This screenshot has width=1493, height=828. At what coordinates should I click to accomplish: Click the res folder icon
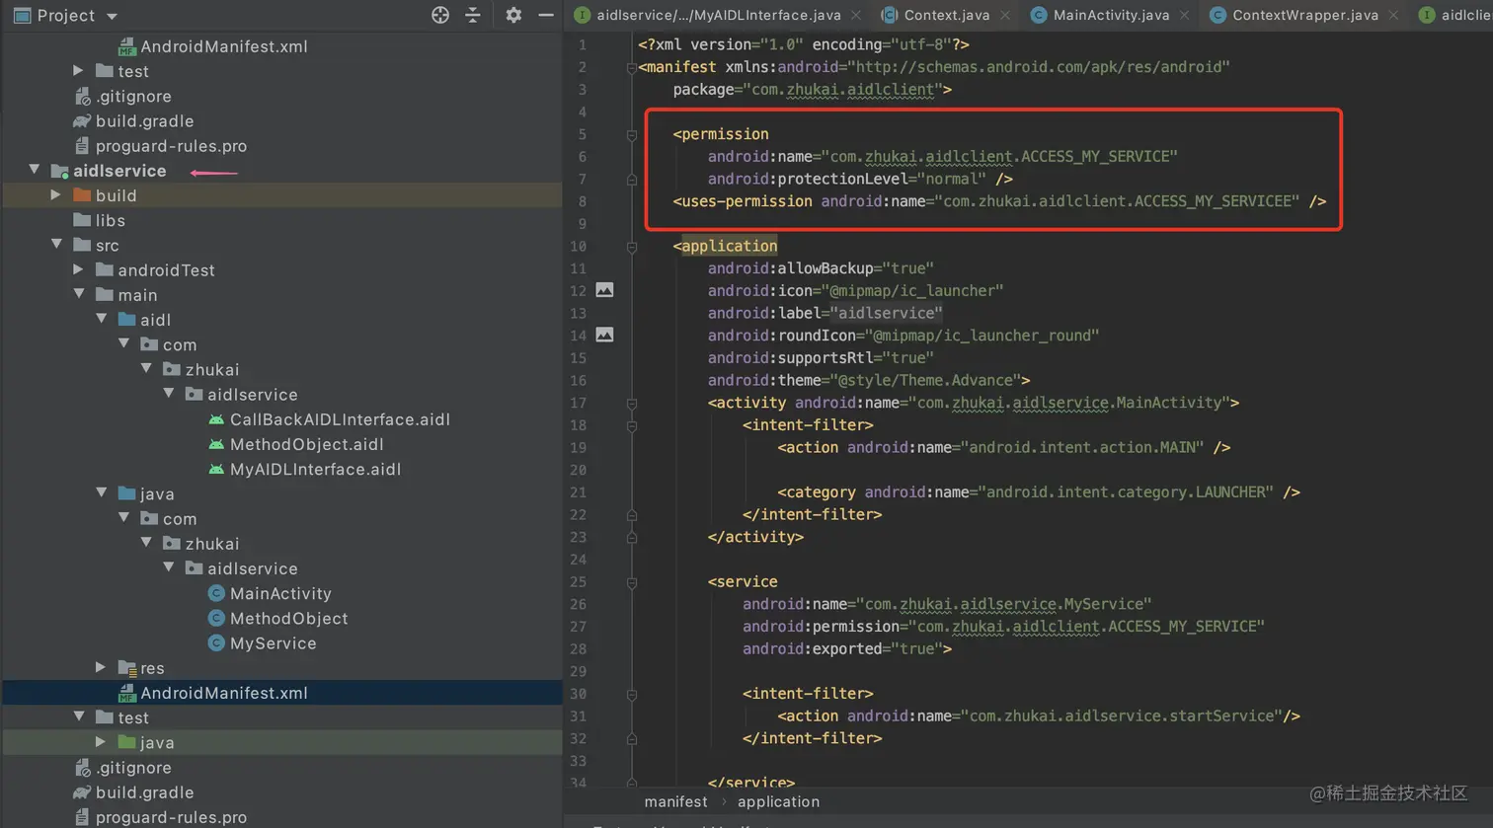(x=127, y=668)
